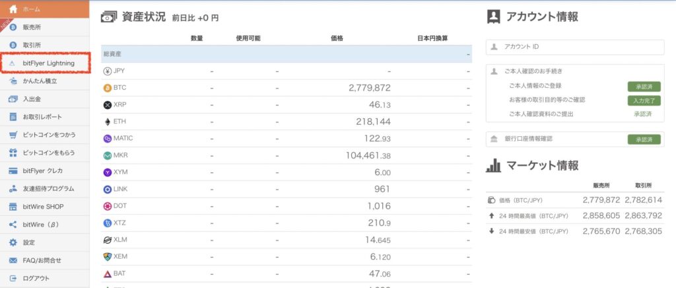This screenshot has height=288, width=676.
Task: Click the purple MATIC icon
Action: coord(108,139)
